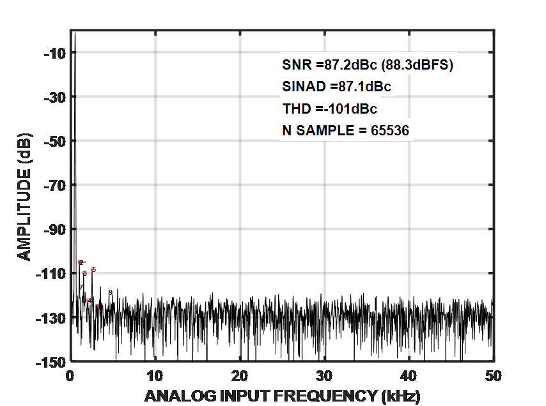Image resolution: width=546 pixels, height=406 pixels.
Task: Click harmonic marker labeled 7
Action: tap(81, 287)
